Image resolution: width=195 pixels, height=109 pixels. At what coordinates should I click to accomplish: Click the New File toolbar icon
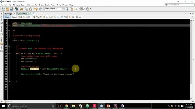pyautogui.click(x=3, y=9)
